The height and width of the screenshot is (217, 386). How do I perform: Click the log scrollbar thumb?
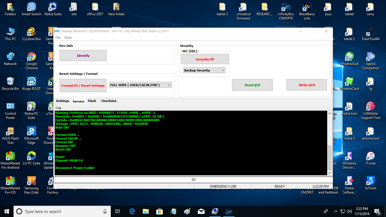[330, 157]
